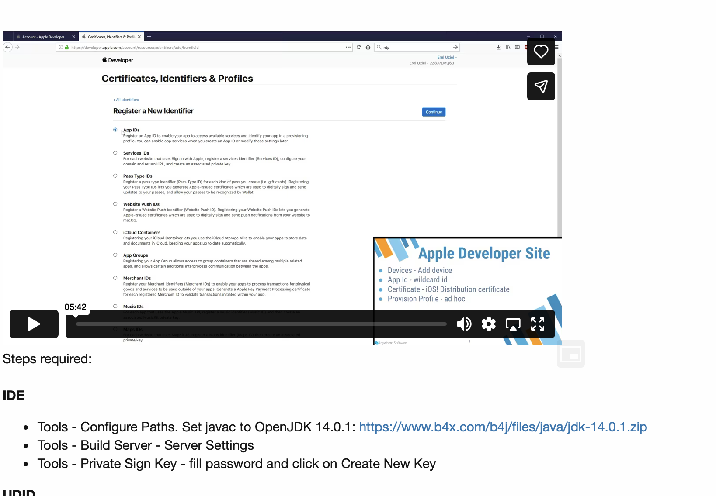Click the 05:42 video timestamp
716x496 pixels.
point(76,307)
